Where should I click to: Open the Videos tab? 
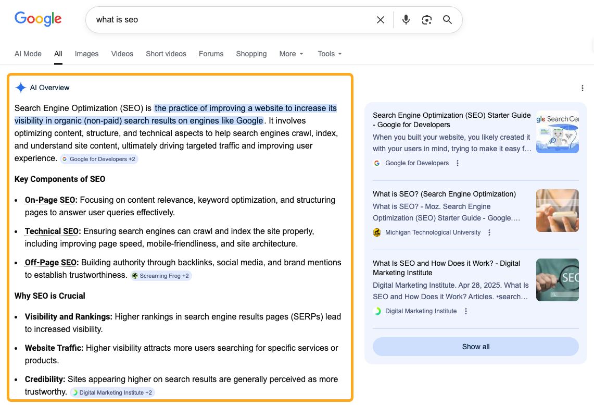click(122, 54)
